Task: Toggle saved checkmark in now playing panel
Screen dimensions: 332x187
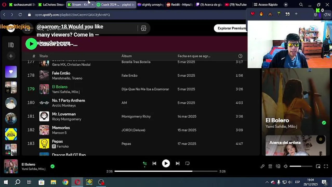Action: (324, 123)
